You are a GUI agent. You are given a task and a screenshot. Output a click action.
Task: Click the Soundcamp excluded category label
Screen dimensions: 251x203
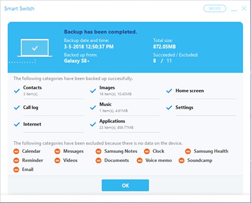pos(200,160)
